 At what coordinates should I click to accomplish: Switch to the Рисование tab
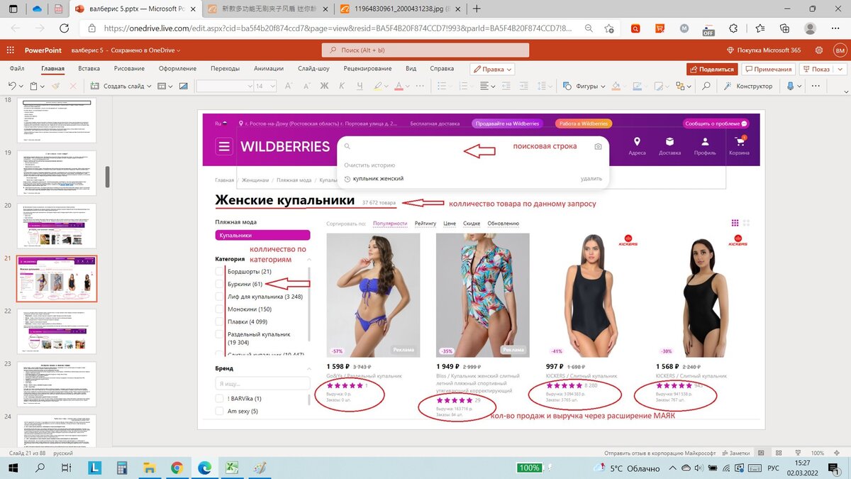coord(129,69)
